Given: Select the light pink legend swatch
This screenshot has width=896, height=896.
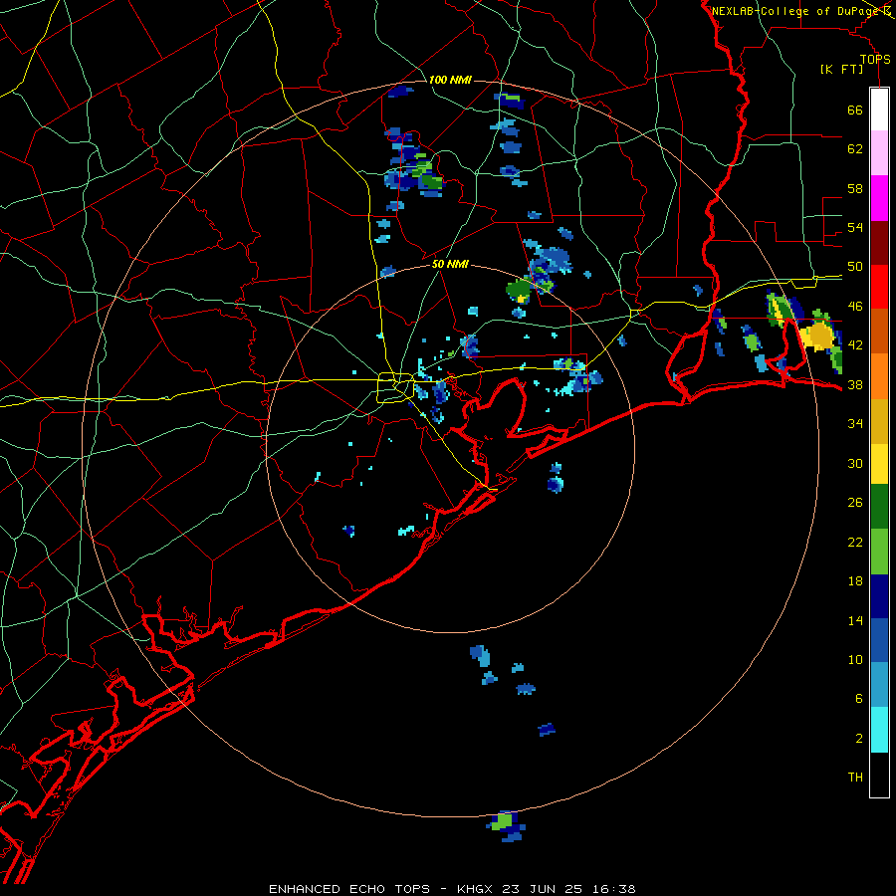Looking at the screenshot, I should point(879,153).
